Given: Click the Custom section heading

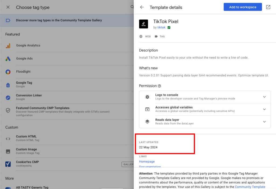Looking at the screenshot, I should (12, 127).
